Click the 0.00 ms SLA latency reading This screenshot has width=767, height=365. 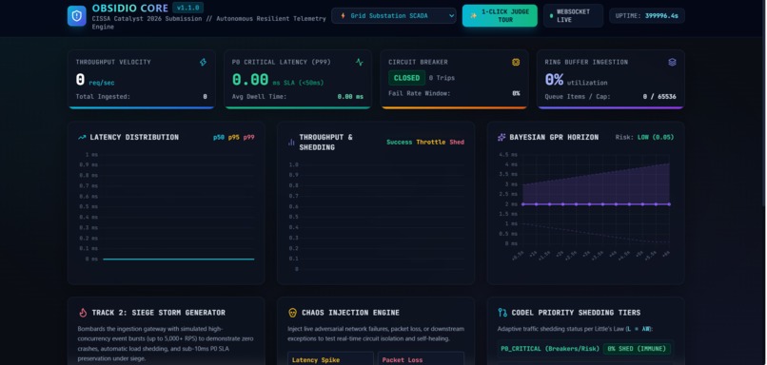pos(277,80)
